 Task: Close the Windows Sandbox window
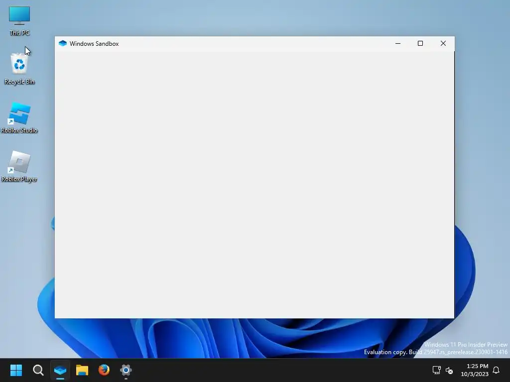point(443,44)
